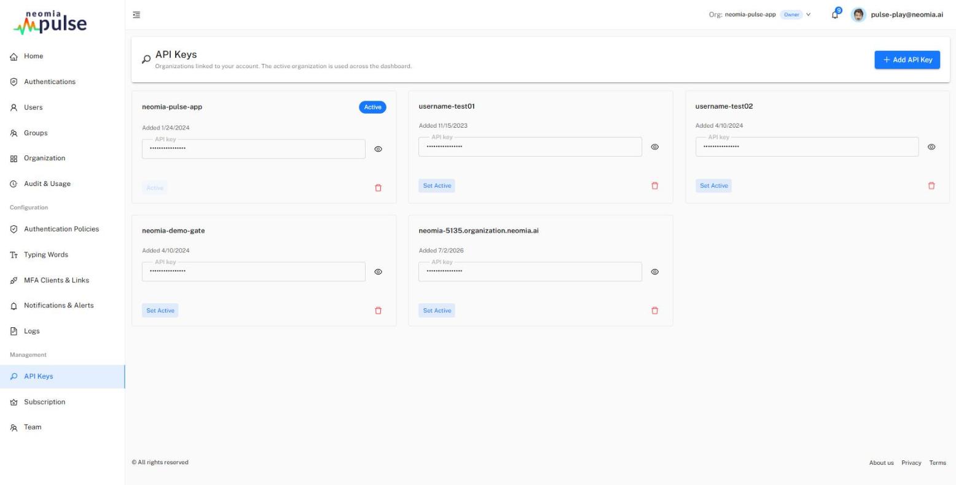956x485 pixels.
Task: Set username-test01 as active
Action: (x=437, y=185)
